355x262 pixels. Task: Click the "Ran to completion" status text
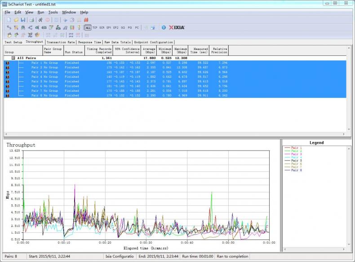click(232, 256)
